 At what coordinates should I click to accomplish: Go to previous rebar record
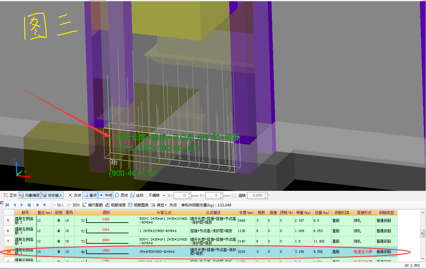14,205
